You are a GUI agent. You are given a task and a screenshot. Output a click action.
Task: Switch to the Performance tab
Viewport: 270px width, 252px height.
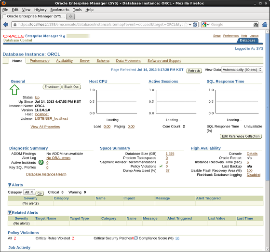[40, 61]
